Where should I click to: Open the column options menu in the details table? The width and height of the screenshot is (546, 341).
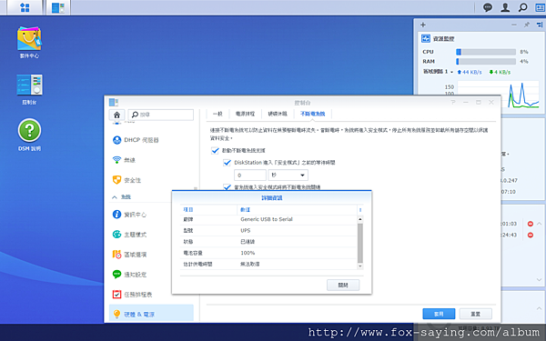[360, 210]
